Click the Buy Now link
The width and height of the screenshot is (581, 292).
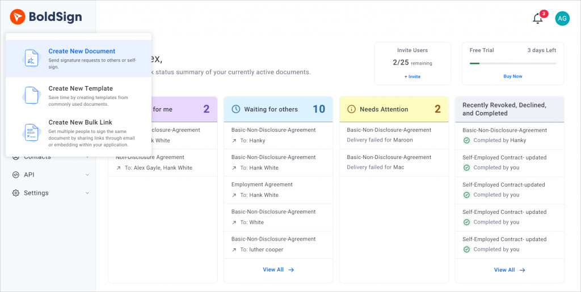coord(513,76)
